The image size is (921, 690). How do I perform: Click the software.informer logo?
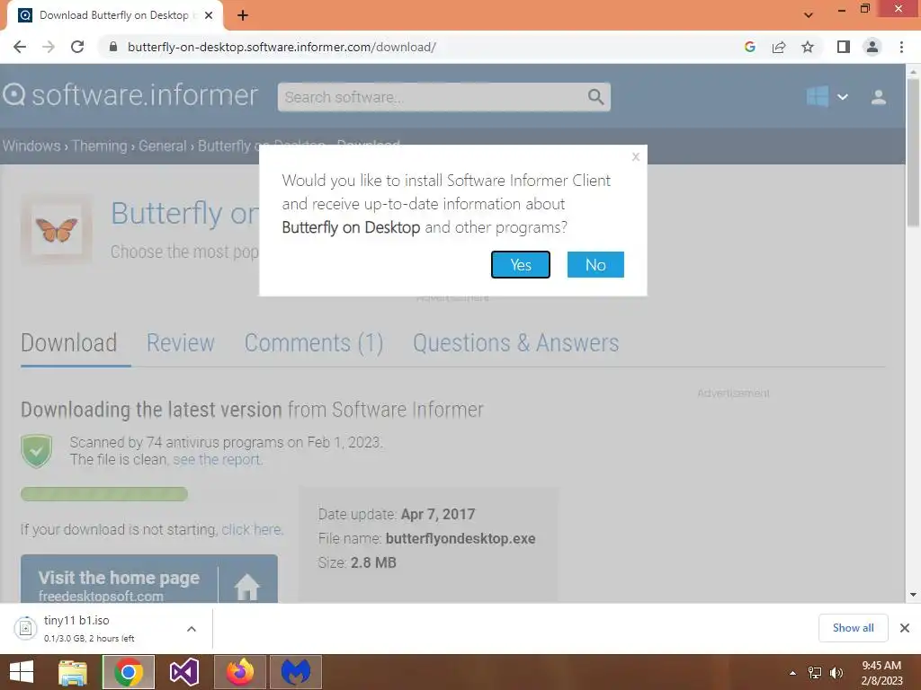130,95
